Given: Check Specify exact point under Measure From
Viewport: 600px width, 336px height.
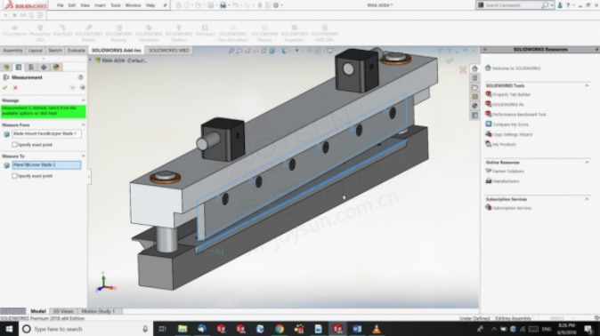Looking at the screenshot, I should pos(14,145).
